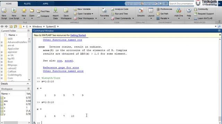The image size is (222, 124).
Task: Click Clear Commands
Action: 121,18
